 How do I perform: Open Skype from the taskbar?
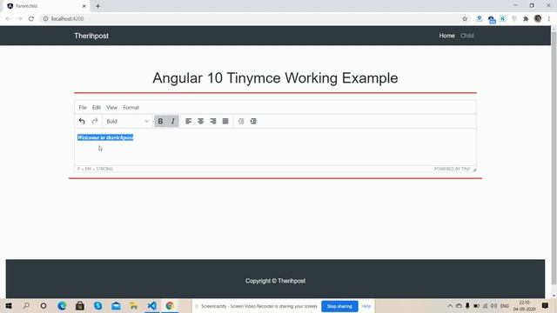click(x=98, y=306)
